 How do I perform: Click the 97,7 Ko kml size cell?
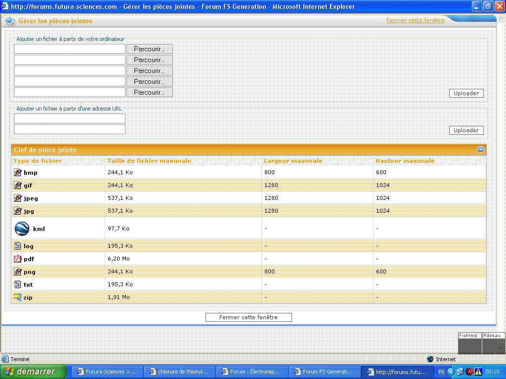pyautogui.click(x=119, y=228)
